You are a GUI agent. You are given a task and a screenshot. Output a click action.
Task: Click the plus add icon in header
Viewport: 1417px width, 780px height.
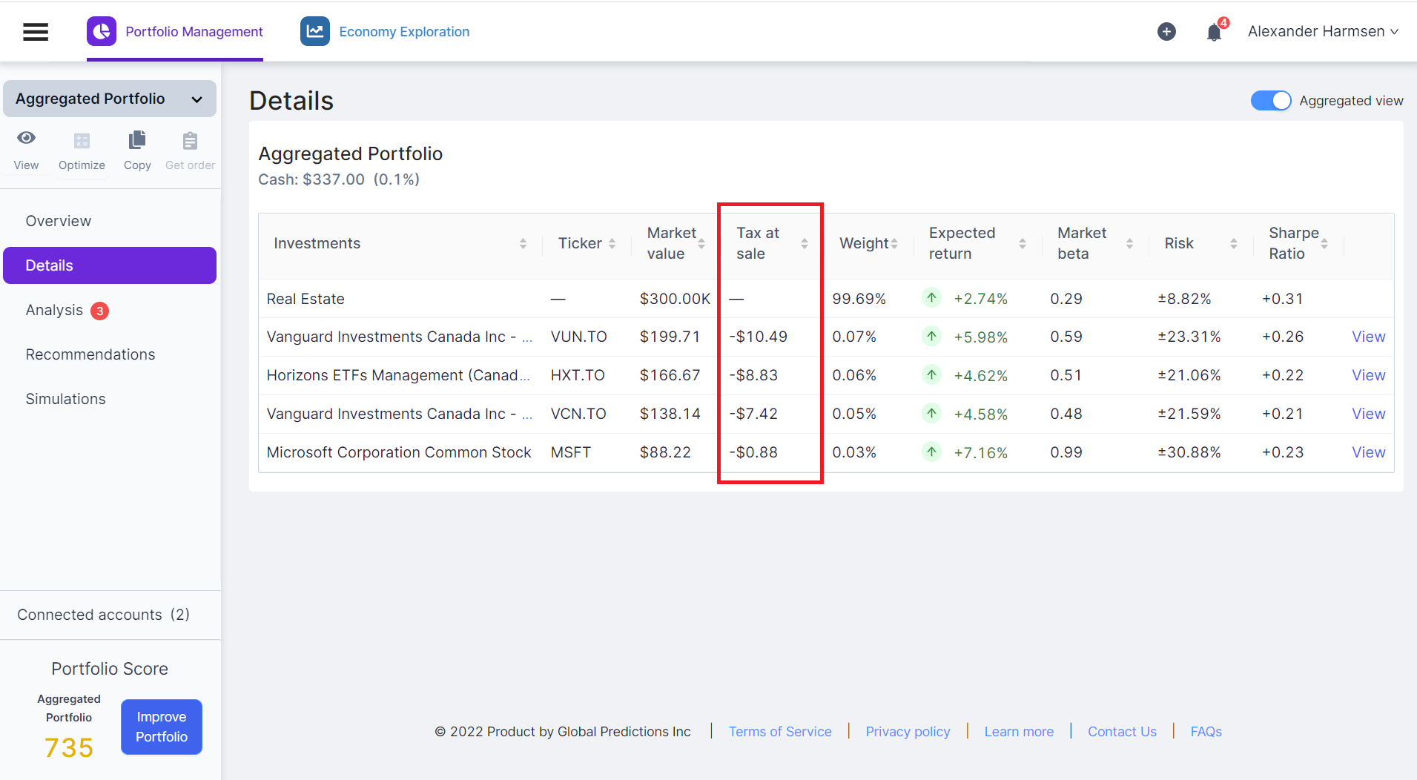[1166, 32]
